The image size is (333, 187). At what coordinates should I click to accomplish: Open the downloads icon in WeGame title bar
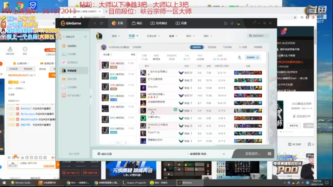(232, 23)
